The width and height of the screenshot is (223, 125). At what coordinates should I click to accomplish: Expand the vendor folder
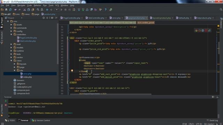coord(11,57)
